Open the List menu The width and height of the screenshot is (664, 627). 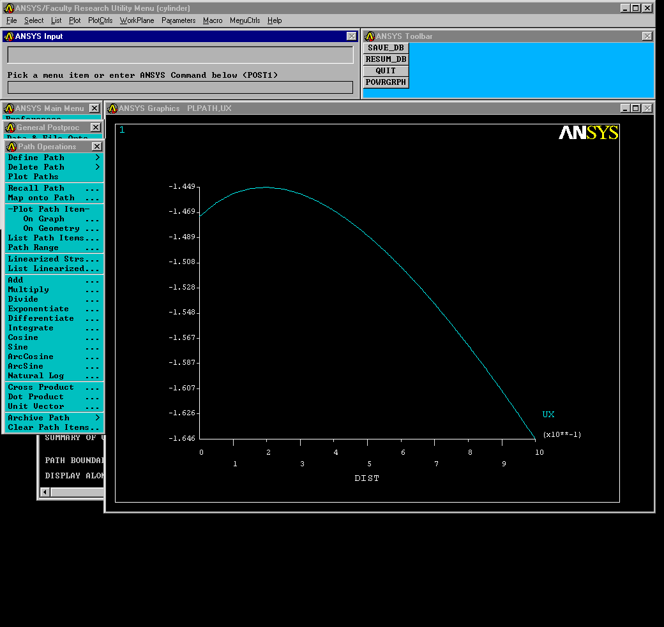pos(56,20)
